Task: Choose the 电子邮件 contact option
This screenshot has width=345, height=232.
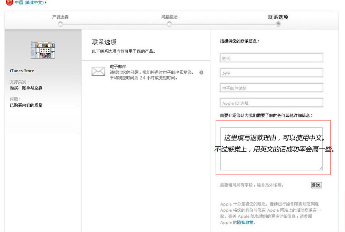Action: pyautogui.click(x=118, y=66)
